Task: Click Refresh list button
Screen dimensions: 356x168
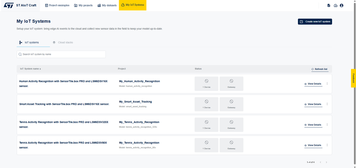Action: pyautogui.click(x=319, y=69)
